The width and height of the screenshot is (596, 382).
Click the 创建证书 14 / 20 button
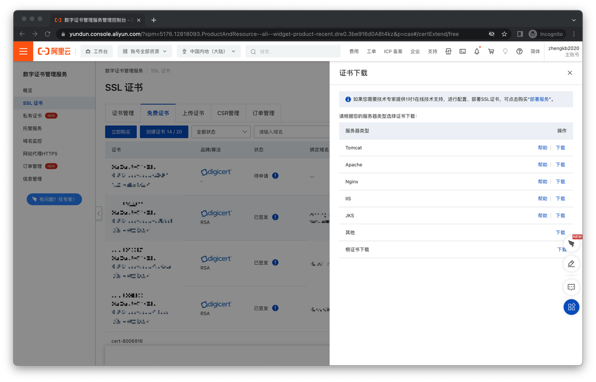tap(164, 132)
